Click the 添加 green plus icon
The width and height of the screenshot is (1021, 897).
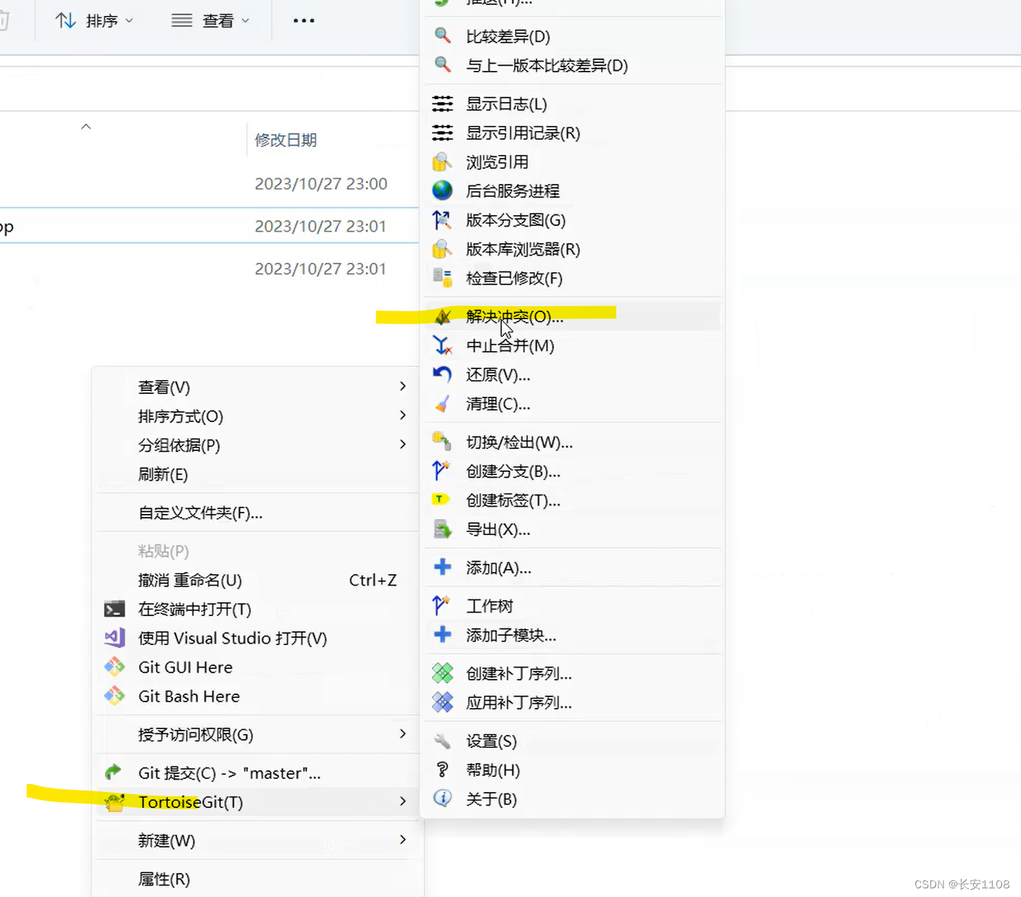pos(442,568)
